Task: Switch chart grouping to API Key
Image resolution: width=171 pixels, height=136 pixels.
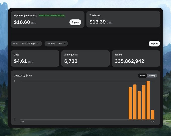Action: (152, 76)
